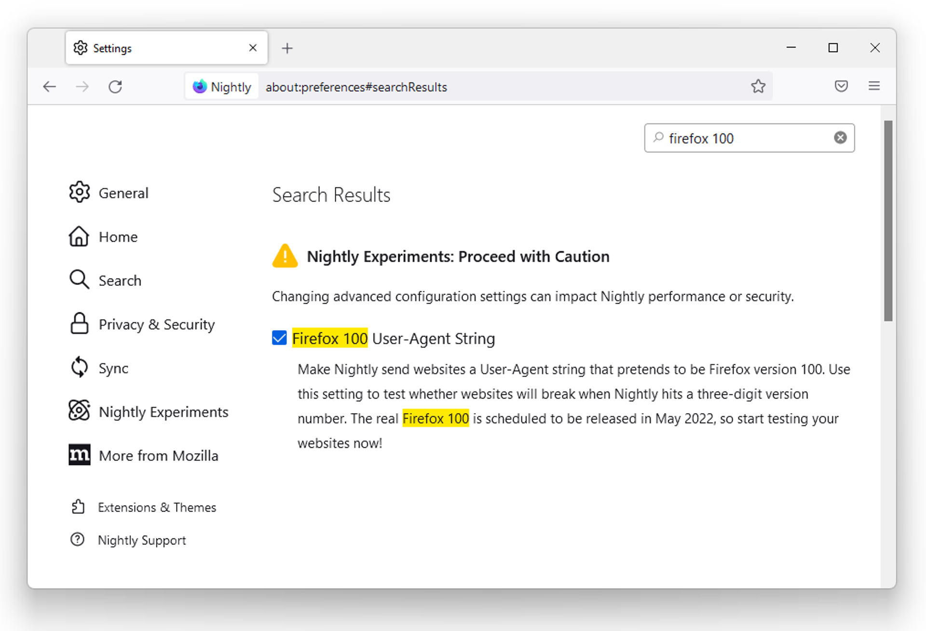Click the General gear icon
Screen dimensions: 926x631
pyautogui.click(x=79, y=192)
